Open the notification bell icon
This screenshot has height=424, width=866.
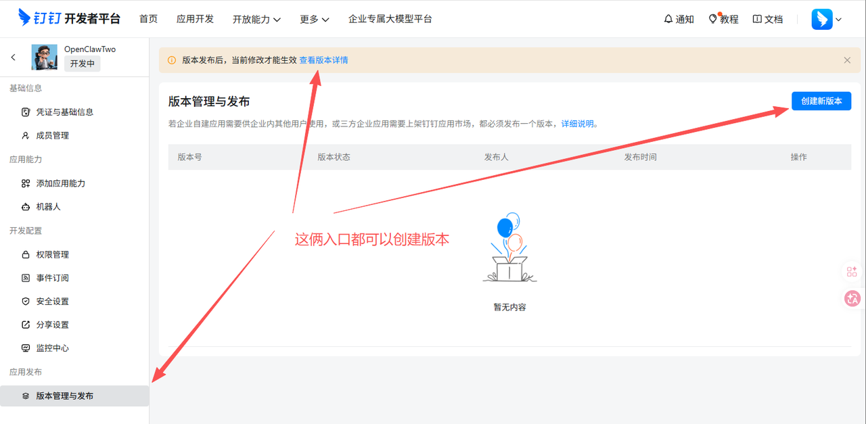point(668,19)
